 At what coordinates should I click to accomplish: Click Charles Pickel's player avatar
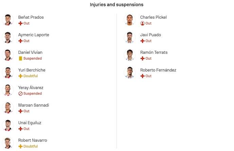(x=130, y=20)
